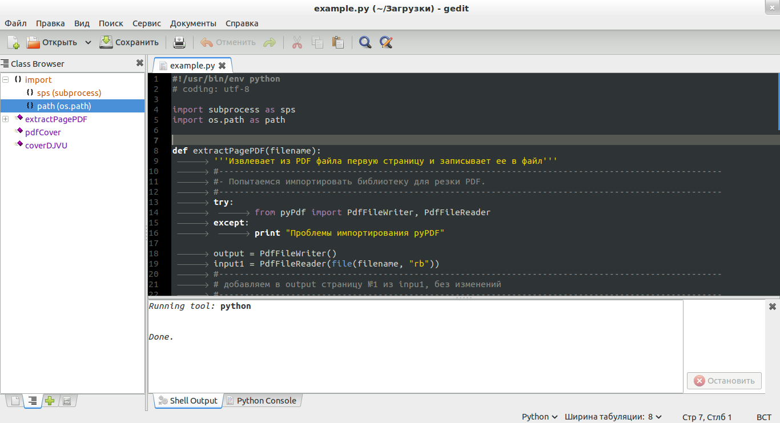The height and width of the screenshot is (423, 780).
Task: Click the paste clipboard icon
Action: pos(337,42)
